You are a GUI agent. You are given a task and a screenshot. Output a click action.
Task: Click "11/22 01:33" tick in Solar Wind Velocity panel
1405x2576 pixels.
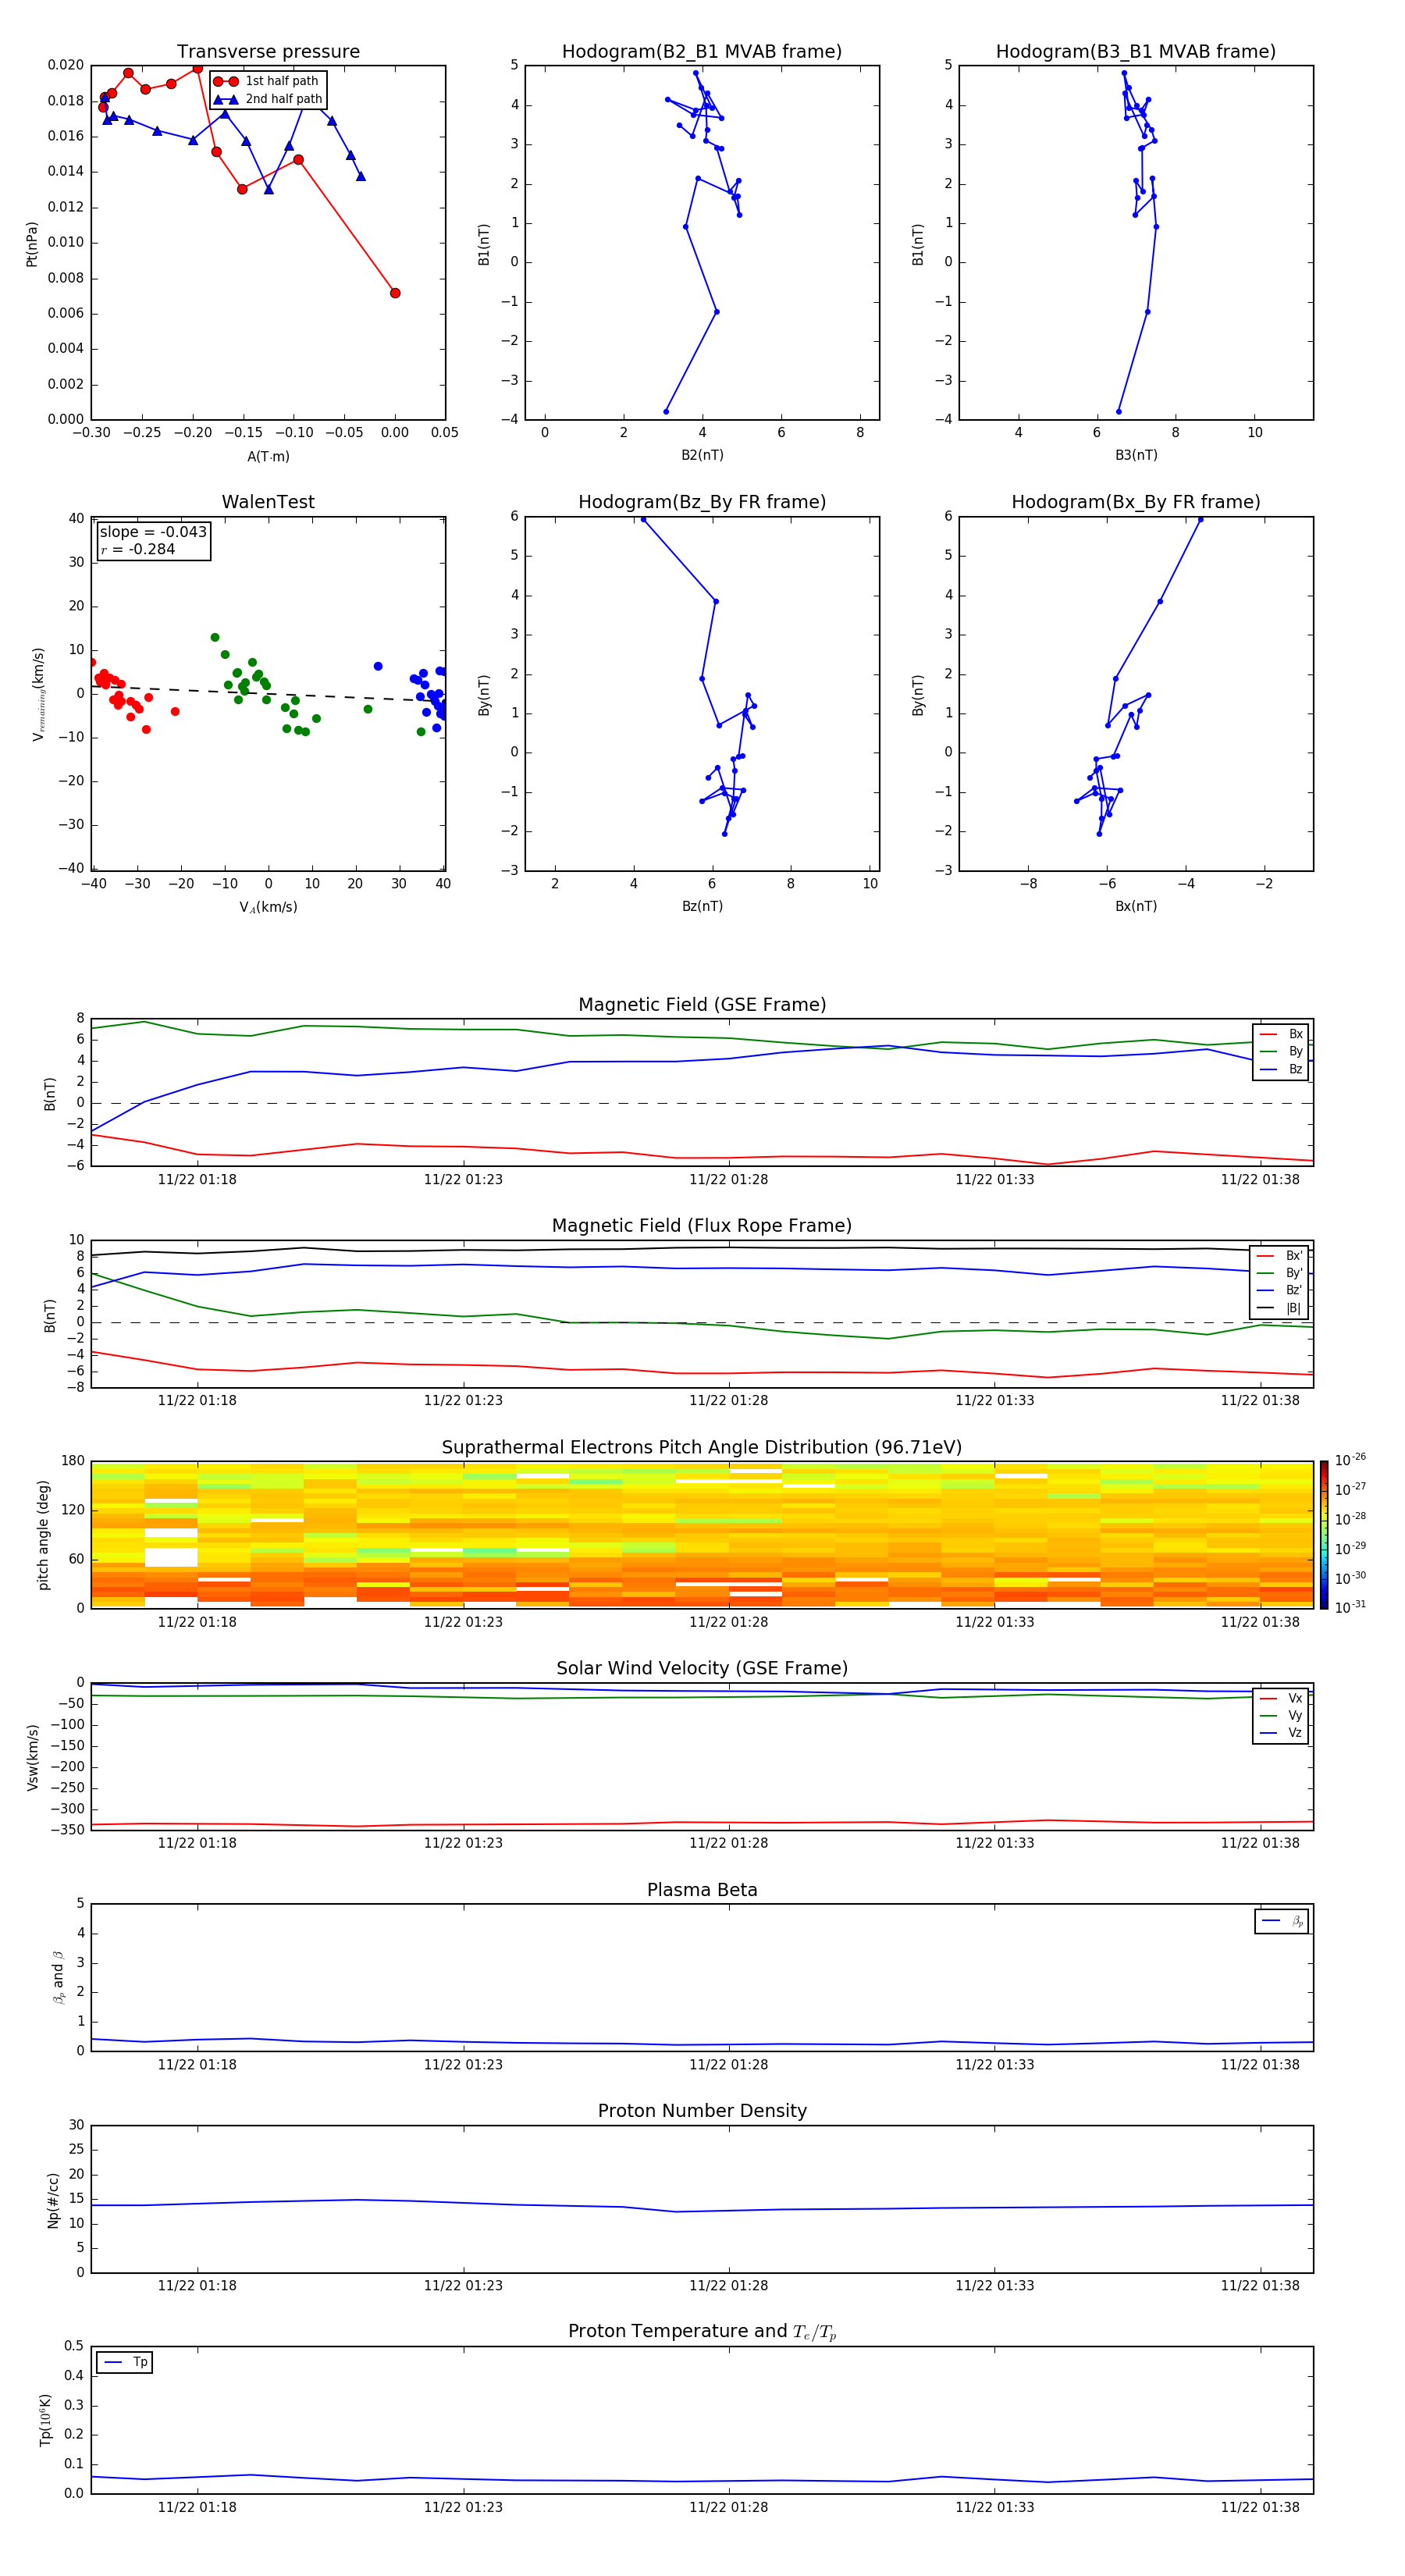pos(994,1843)
